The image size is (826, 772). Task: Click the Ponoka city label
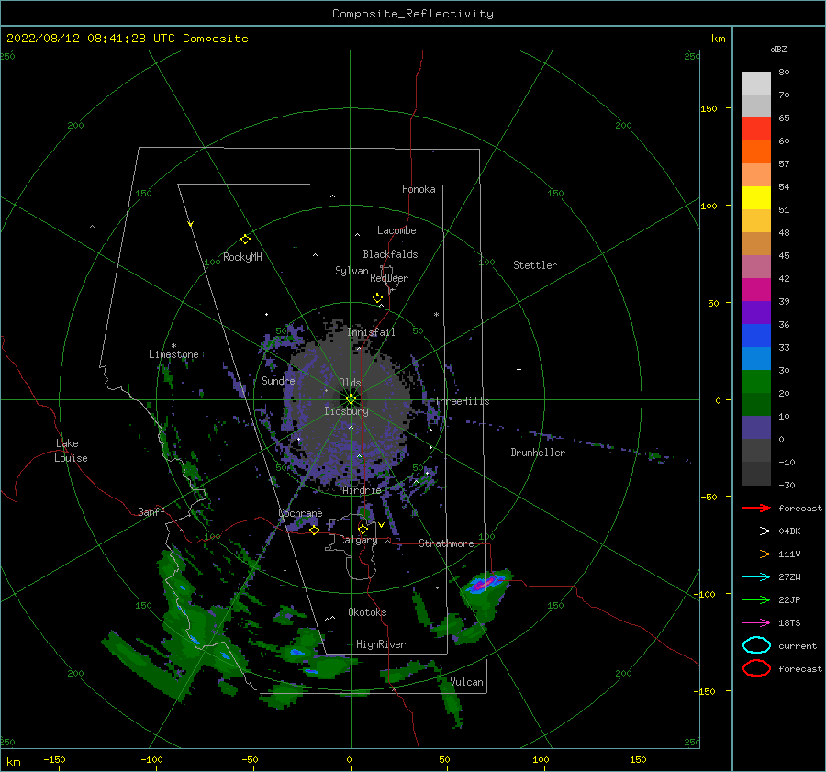419,189
